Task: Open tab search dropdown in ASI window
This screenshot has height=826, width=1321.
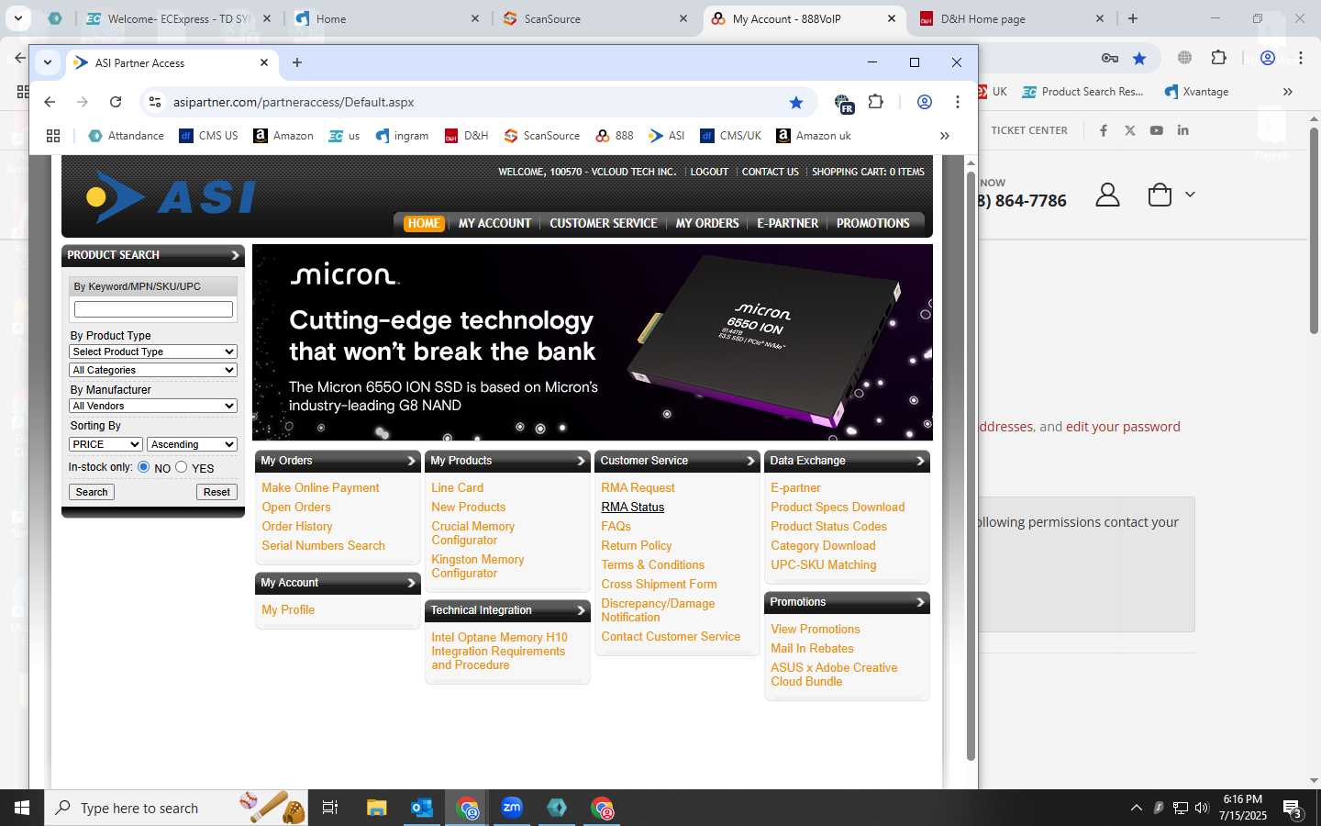Action: [x=48, y=62]
